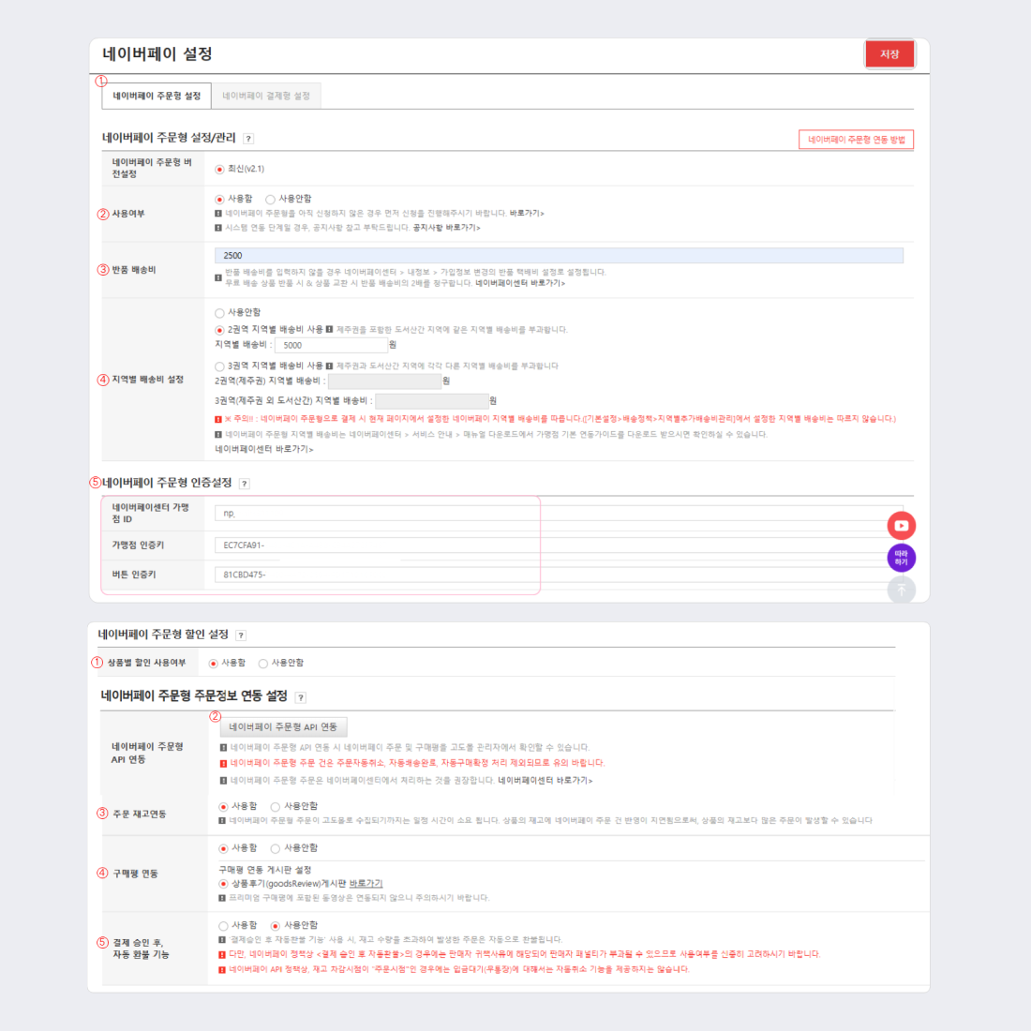Viewport: 1031px width, 1031px height.
Task: Click the red 저장 save button
Action: [x=889, y=54]
